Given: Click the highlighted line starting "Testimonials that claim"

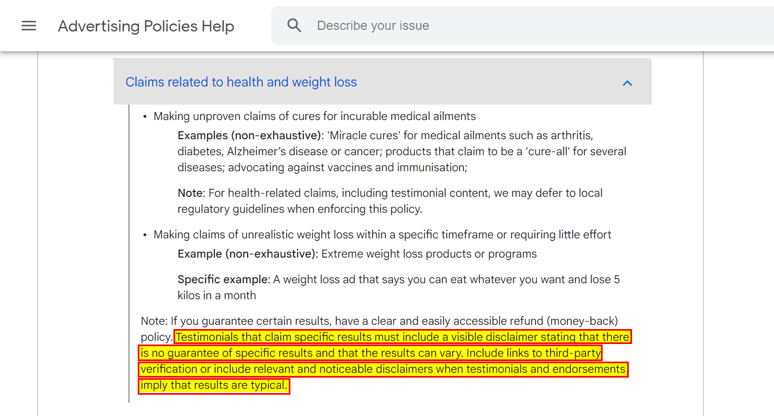Looking at the screenshot, I should pos(402,337).
